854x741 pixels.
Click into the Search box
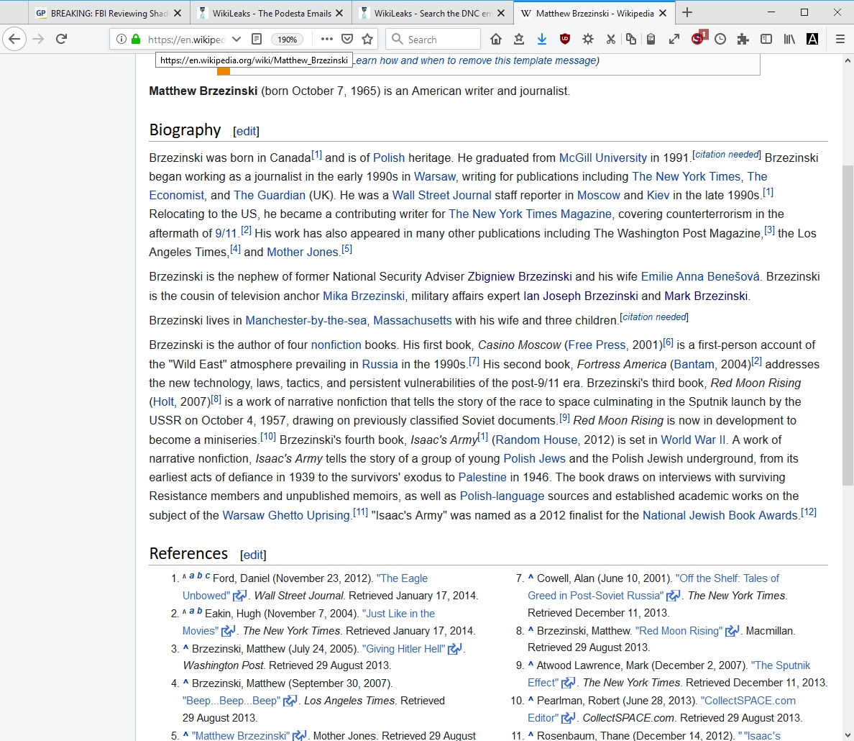coord(433,39)
